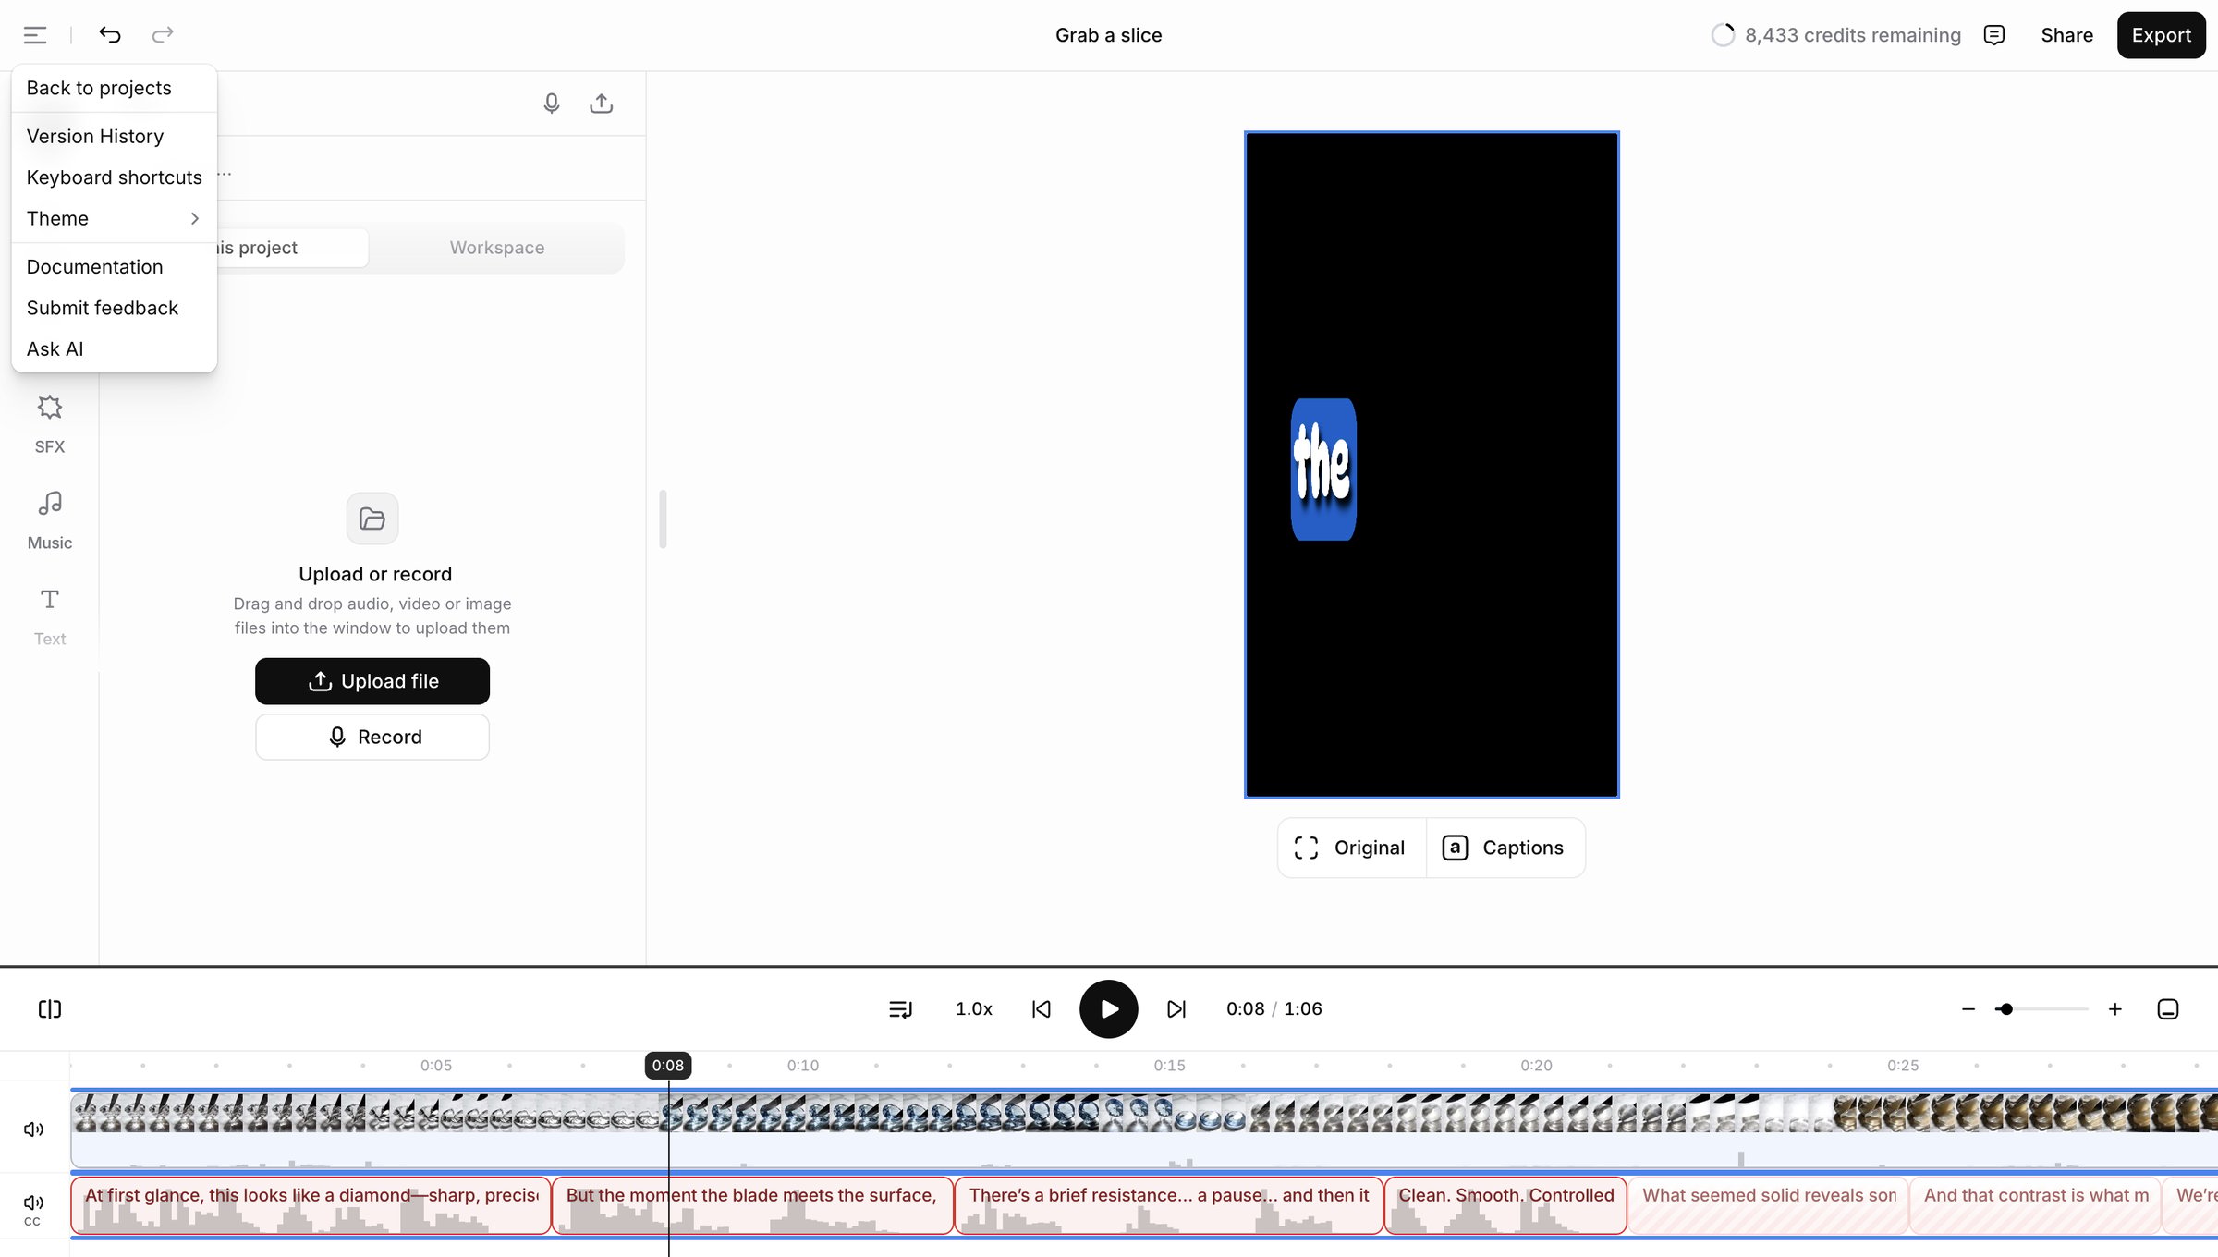Open the Text sidebar tool
Screen dimensions: 2218x1257
click(x=50, y=616)
